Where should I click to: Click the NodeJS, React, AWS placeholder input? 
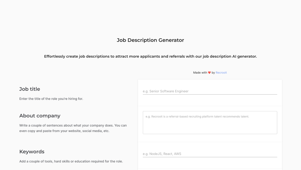210,154
